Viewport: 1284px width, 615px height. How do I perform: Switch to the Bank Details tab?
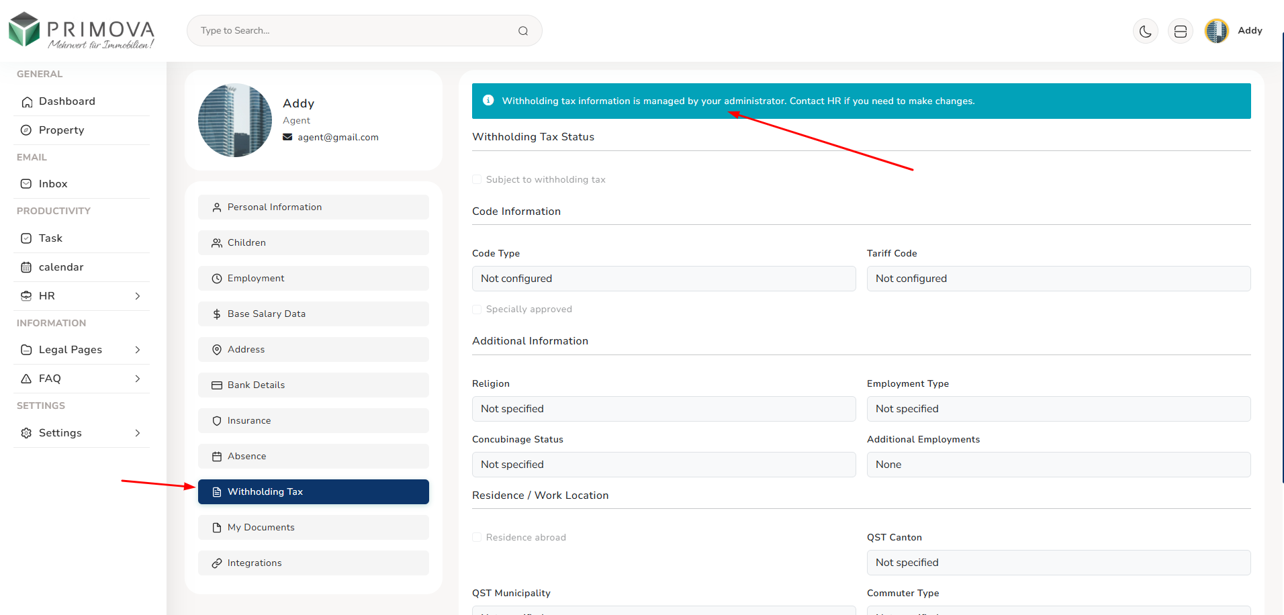313,385
